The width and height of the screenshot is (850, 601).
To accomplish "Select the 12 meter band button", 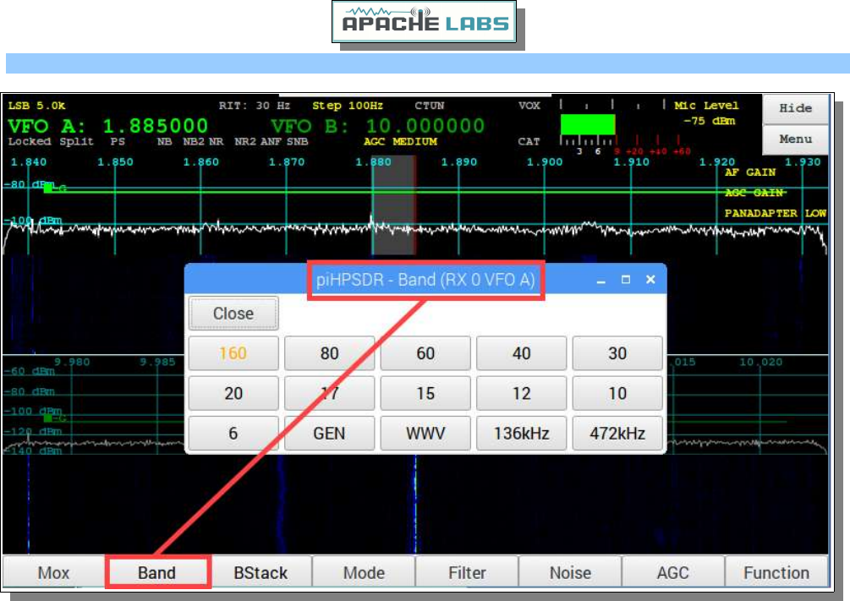I will (x=521, y=393).
